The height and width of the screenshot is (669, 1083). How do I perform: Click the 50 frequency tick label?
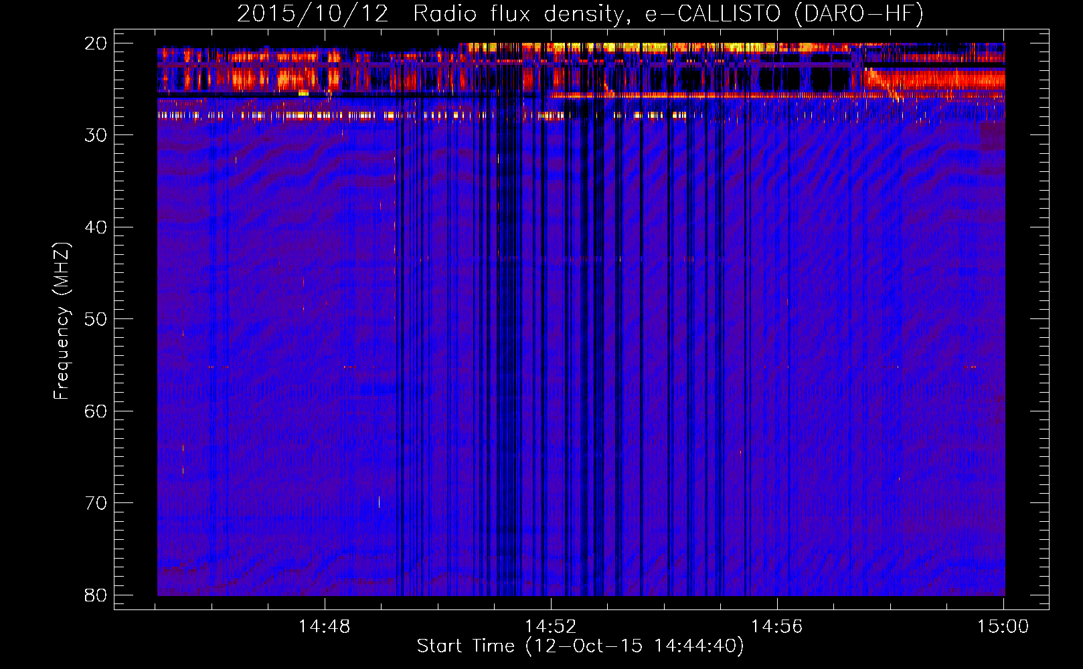tap(96, 319)
